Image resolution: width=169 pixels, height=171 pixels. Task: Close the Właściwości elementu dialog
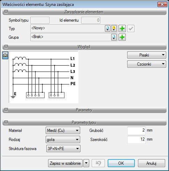pyautogui.click(x=162, y=5)
